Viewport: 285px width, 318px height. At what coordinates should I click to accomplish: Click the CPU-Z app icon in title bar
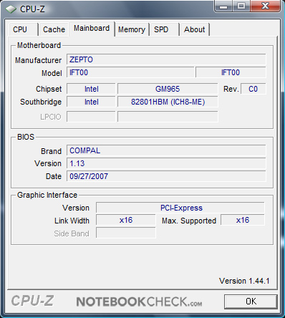click(x=11, y=9)
